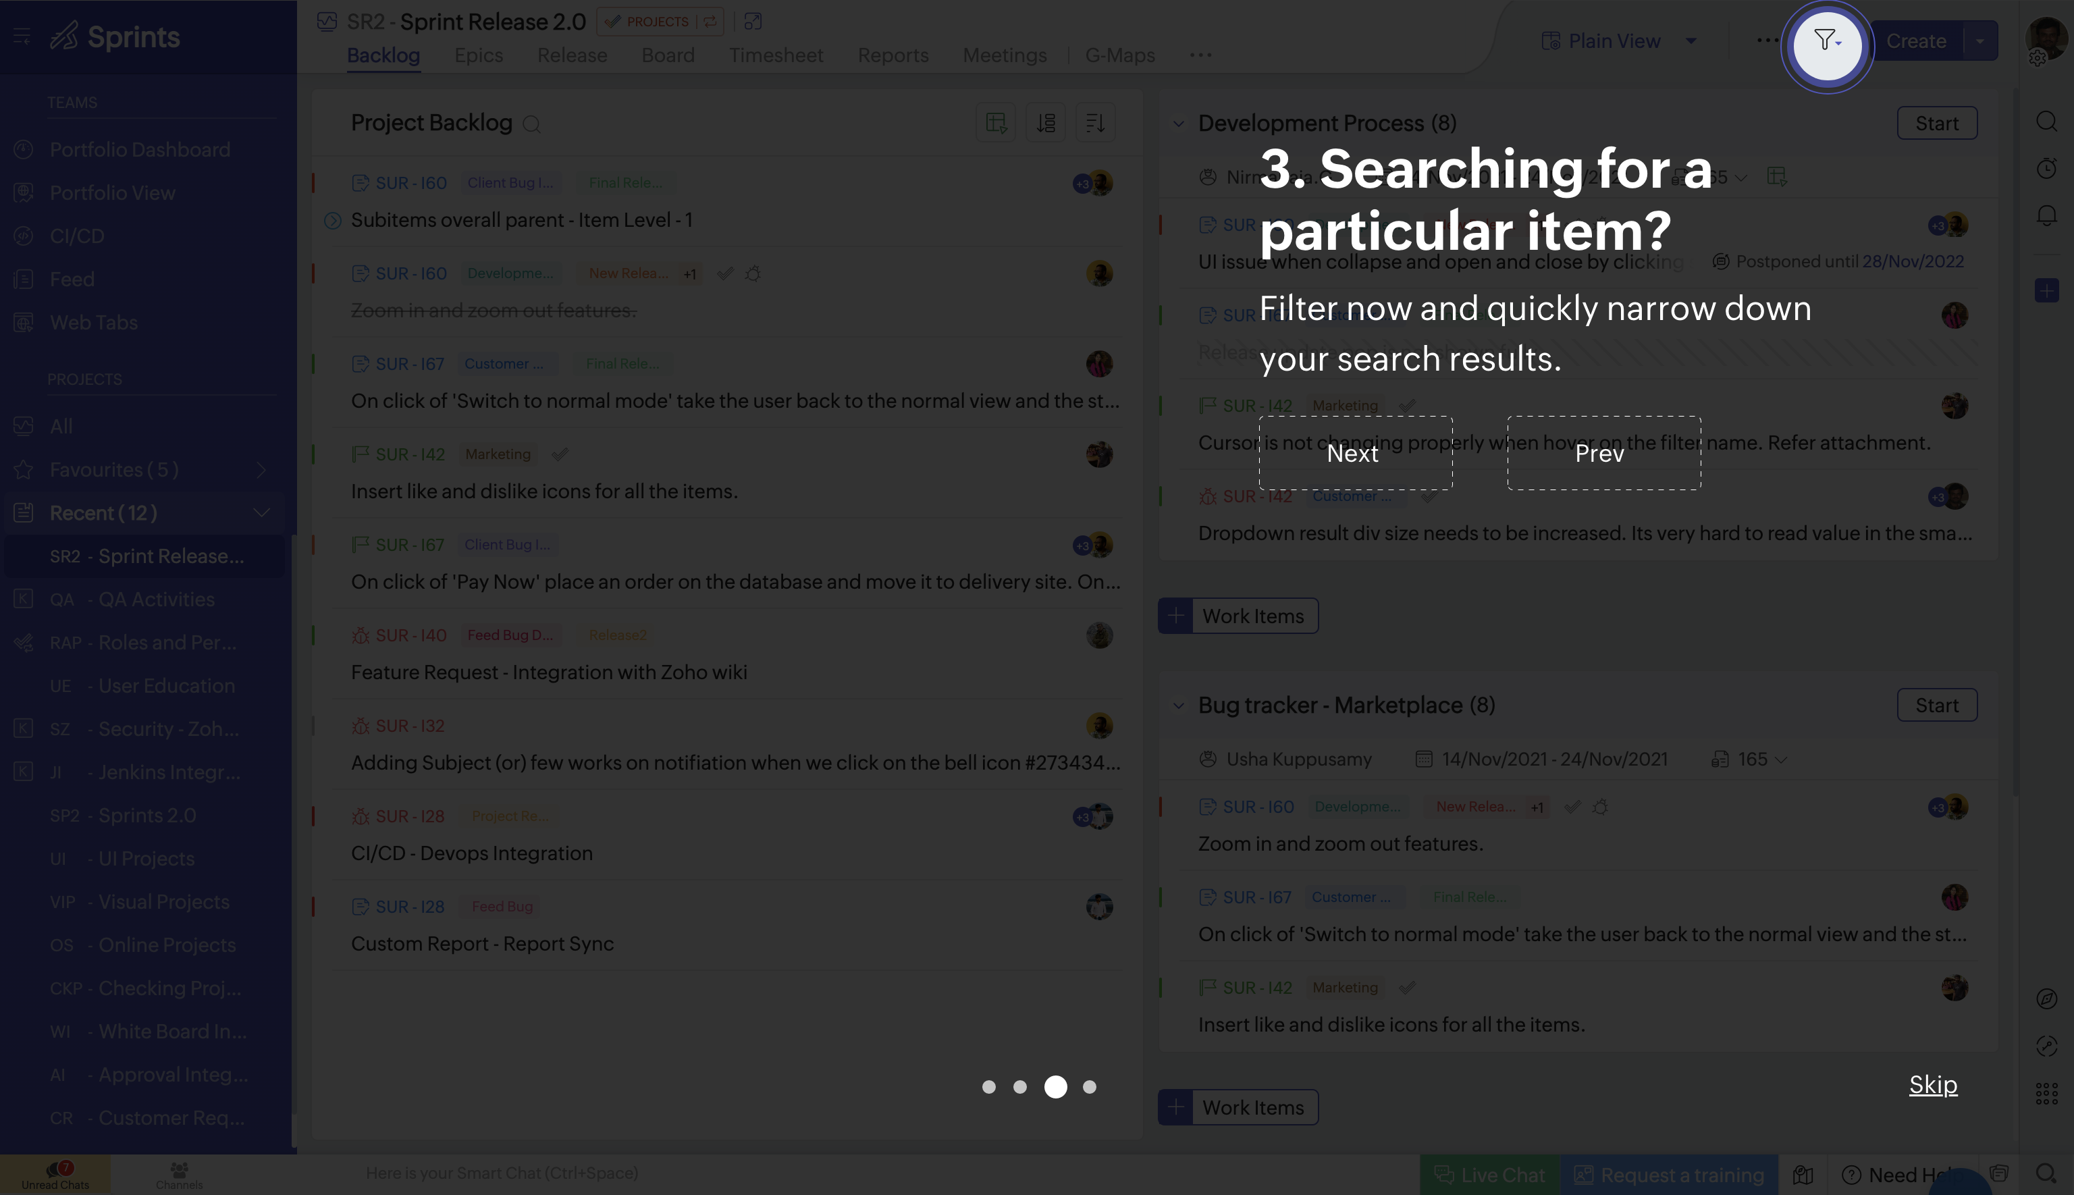Viewport: 2074px width, 1195px height.
Task: Click the blue plus icon in the right sidebar
Action: (2047, 289)
